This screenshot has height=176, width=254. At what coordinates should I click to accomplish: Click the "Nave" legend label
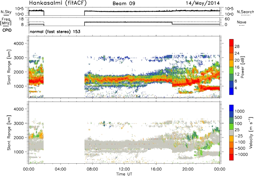242,22
